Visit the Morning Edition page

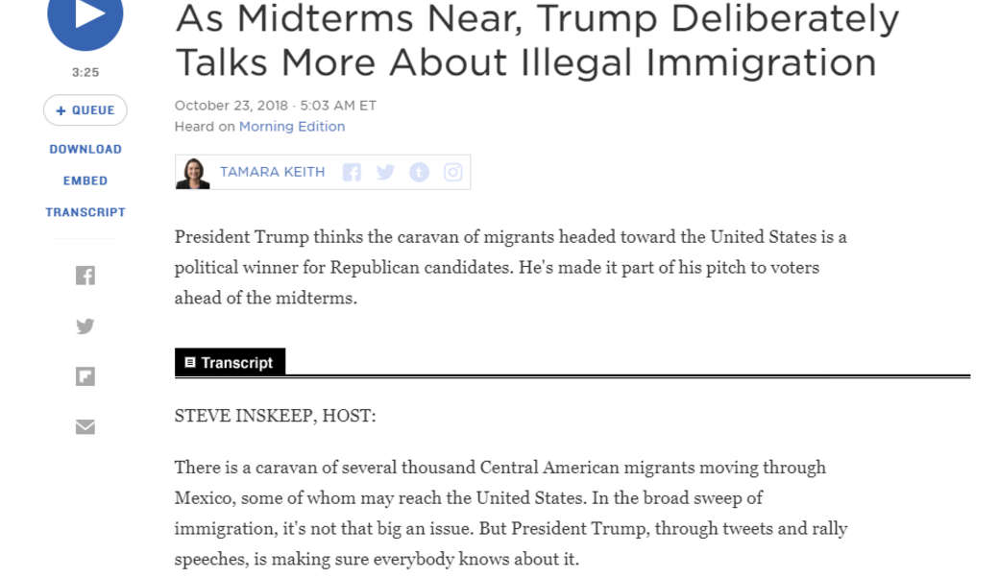tap(292, 126)
